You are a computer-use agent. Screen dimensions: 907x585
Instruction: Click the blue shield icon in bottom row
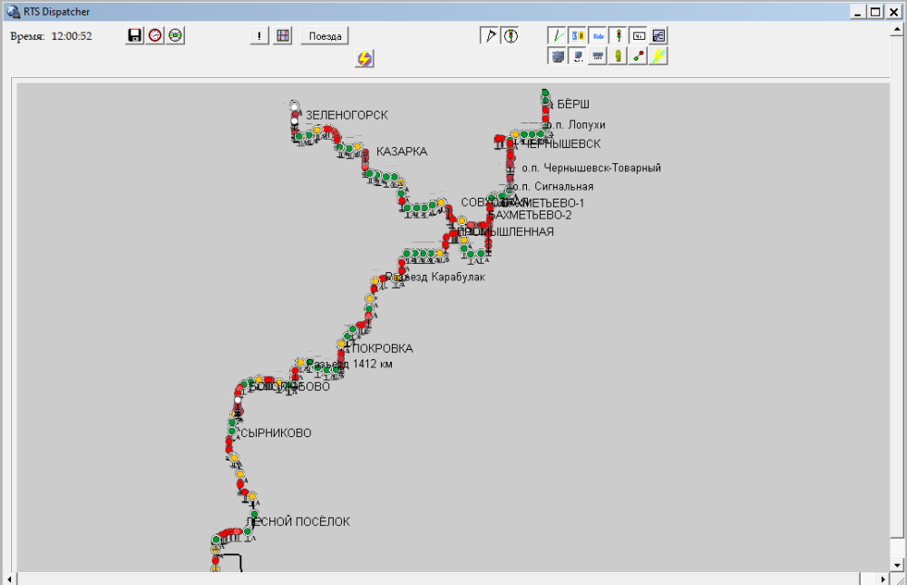click(x=558, y=55)
